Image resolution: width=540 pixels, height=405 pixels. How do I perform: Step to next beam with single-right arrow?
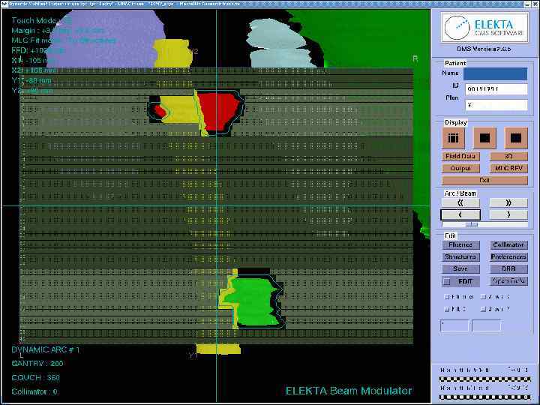pos(508,215)
